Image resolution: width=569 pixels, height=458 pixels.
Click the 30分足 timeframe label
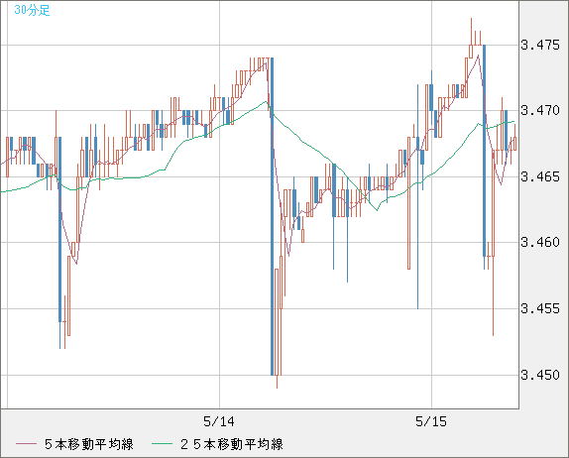coord(32,10)
